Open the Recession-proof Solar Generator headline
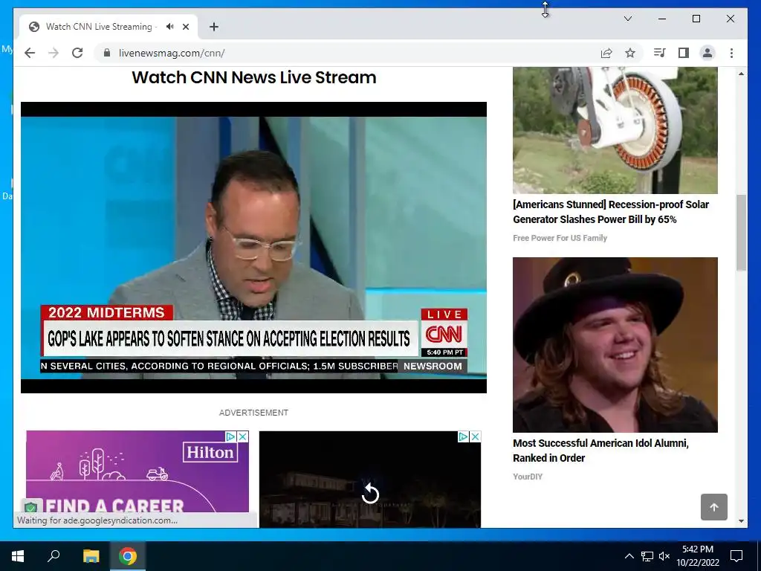Image resolution: width=761 pixels, height=571 pixels. 611,212
